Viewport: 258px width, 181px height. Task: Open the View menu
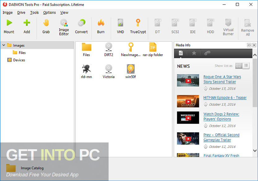[x=64, y=13]
